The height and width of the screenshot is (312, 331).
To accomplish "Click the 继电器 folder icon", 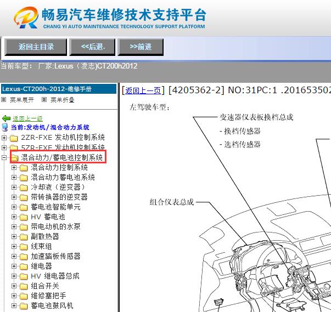I will pos(24,266).
